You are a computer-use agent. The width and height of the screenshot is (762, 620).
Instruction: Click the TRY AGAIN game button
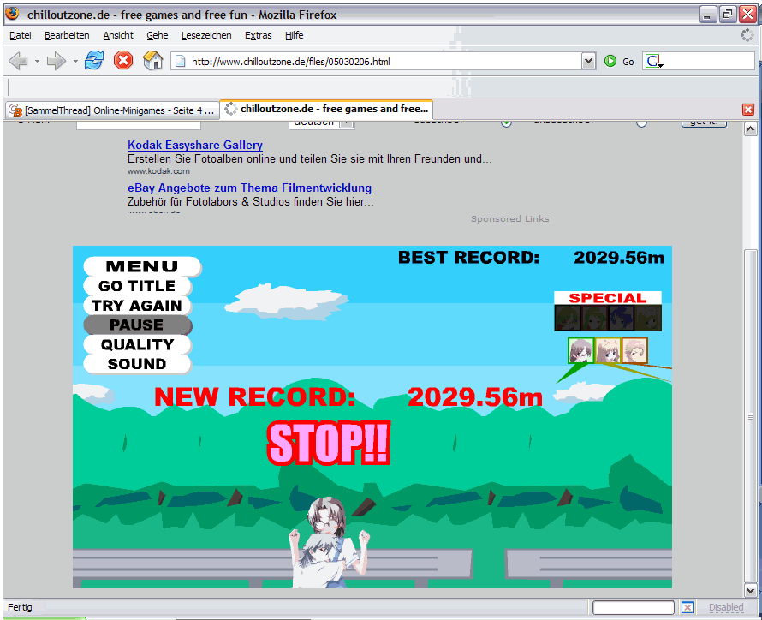[x=137, y=306]
